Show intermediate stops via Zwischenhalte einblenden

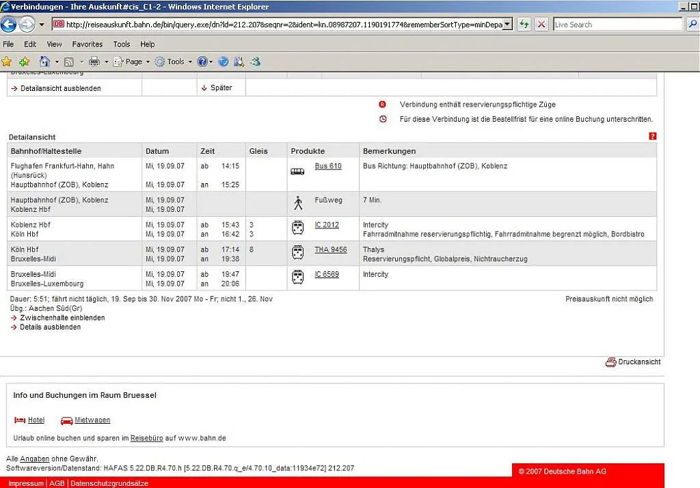point(62,318)
